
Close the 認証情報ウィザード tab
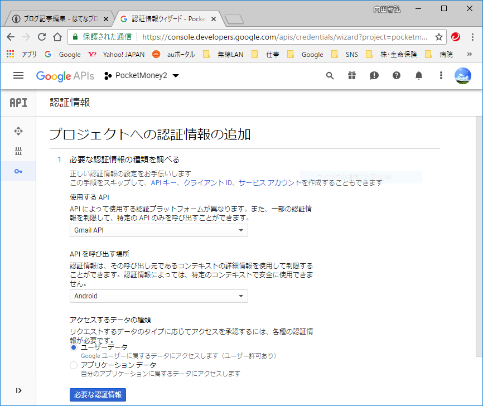(x=214, y=19)
